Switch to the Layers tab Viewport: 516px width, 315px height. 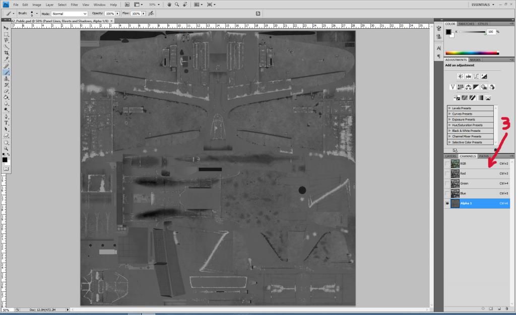(450, 156)
